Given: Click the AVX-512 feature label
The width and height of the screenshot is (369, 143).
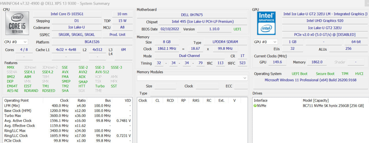Looking at the screenshot, I should [x=102, y=72].
